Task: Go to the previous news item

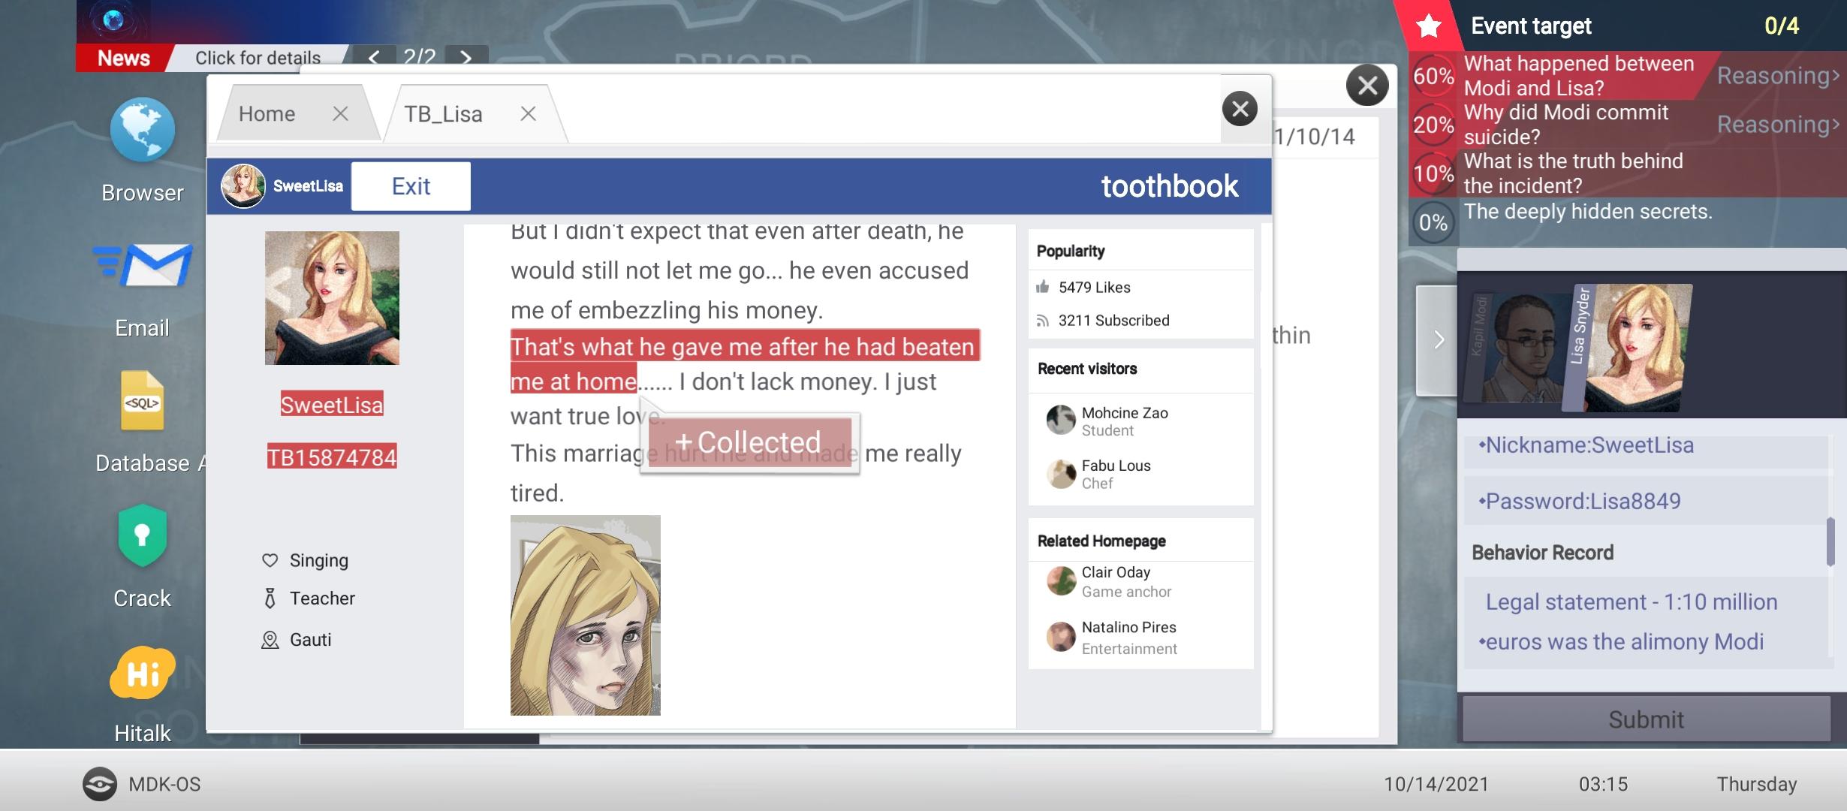Action: coord(373,57)
